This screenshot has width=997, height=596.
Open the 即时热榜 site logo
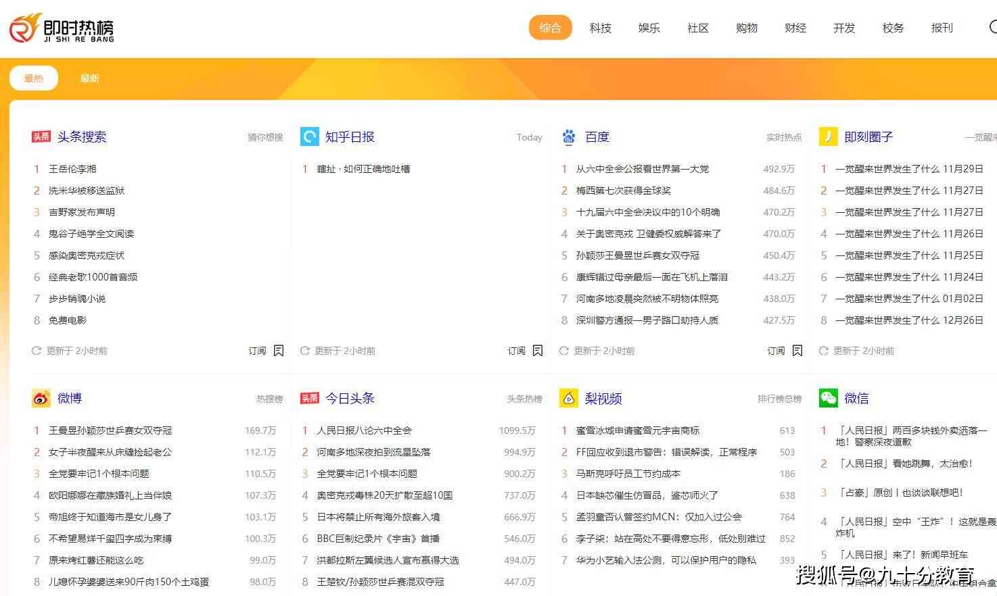coord(62,28)
